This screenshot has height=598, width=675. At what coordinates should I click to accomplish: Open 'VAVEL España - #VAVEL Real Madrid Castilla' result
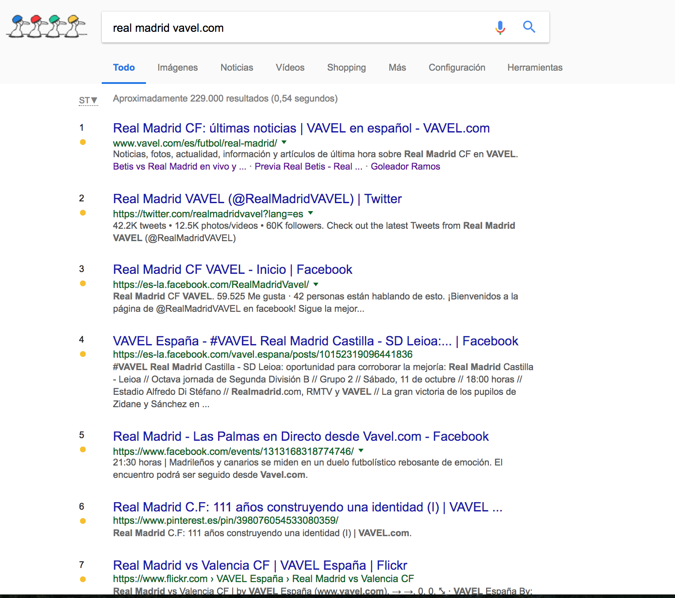(x=316, y=341)
